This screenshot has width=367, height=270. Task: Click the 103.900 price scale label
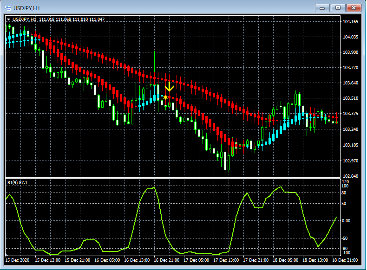coord(350,52)
